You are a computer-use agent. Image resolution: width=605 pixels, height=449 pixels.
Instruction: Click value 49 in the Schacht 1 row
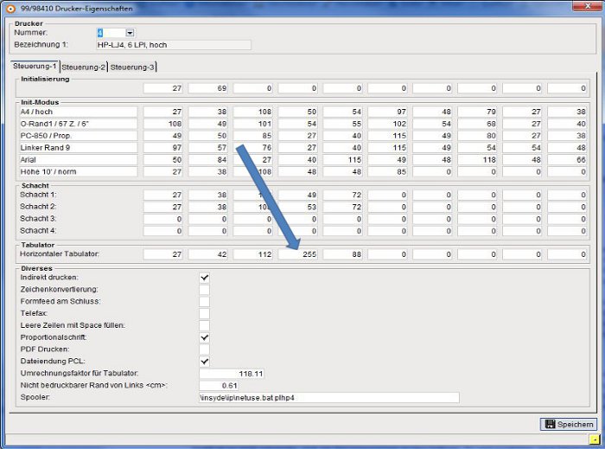pos(298,195)
